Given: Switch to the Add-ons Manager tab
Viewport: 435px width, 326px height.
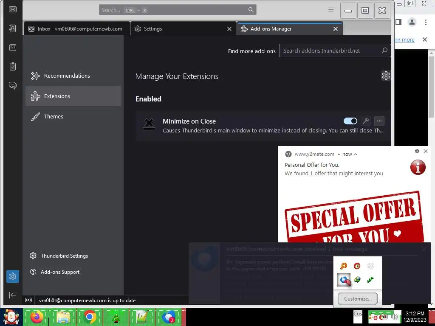Looking at the screenshot, I should (x=290, y=29).
